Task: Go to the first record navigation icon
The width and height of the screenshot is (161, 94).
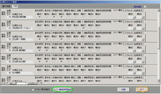Action: [11, 83]
